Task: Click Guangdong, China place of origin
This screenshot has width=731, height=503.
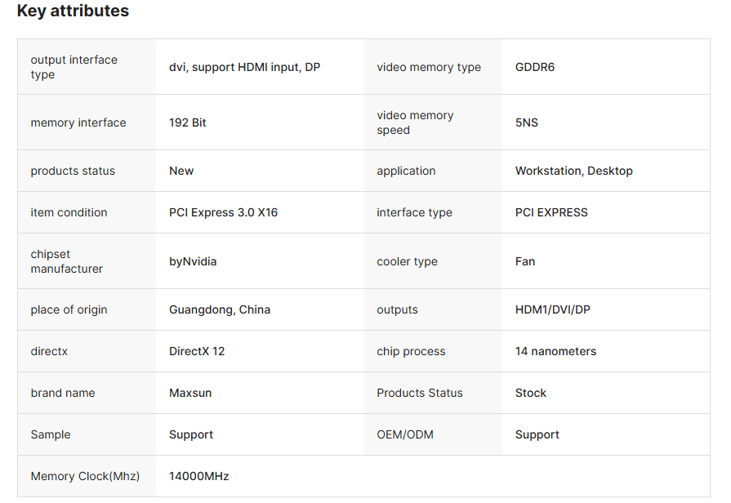Action: (219, 309)
